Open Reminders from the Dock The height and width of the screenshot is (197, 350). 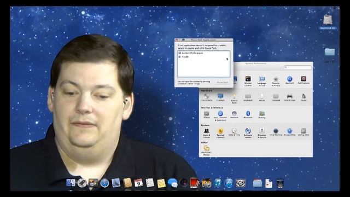(x=150, y=183)
